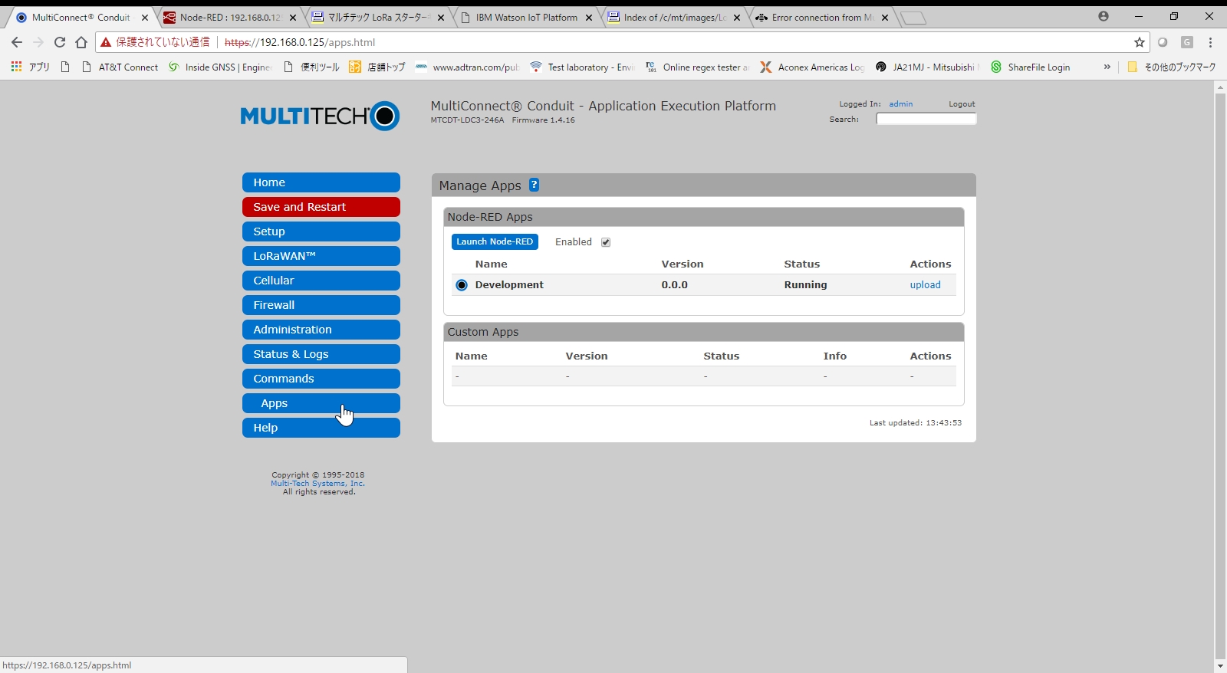This screenshot has width=1227, height=673.
Task: Open the 店舗トップ bookmark
Action: click(377, 67)
